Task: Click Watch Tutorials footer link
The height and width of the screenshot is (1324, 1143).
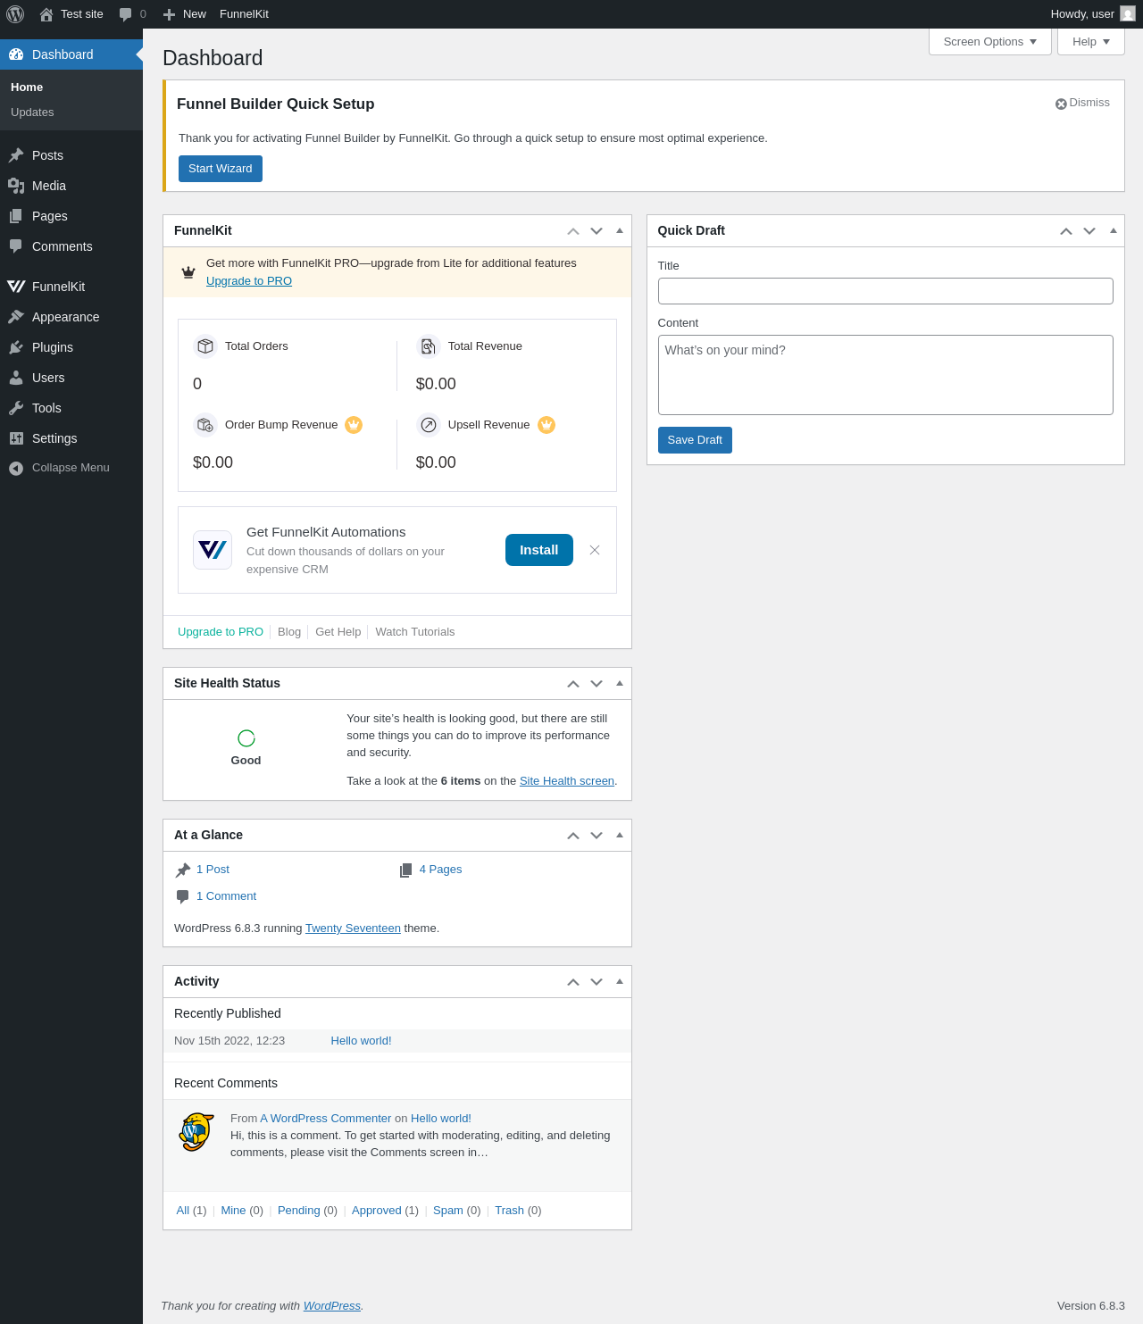Action: point(415,632)
